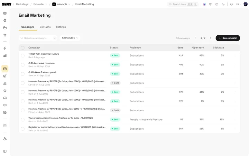249x156 pixels.
Task: Open the document report icon in sidebar
Action: (5, 112)
